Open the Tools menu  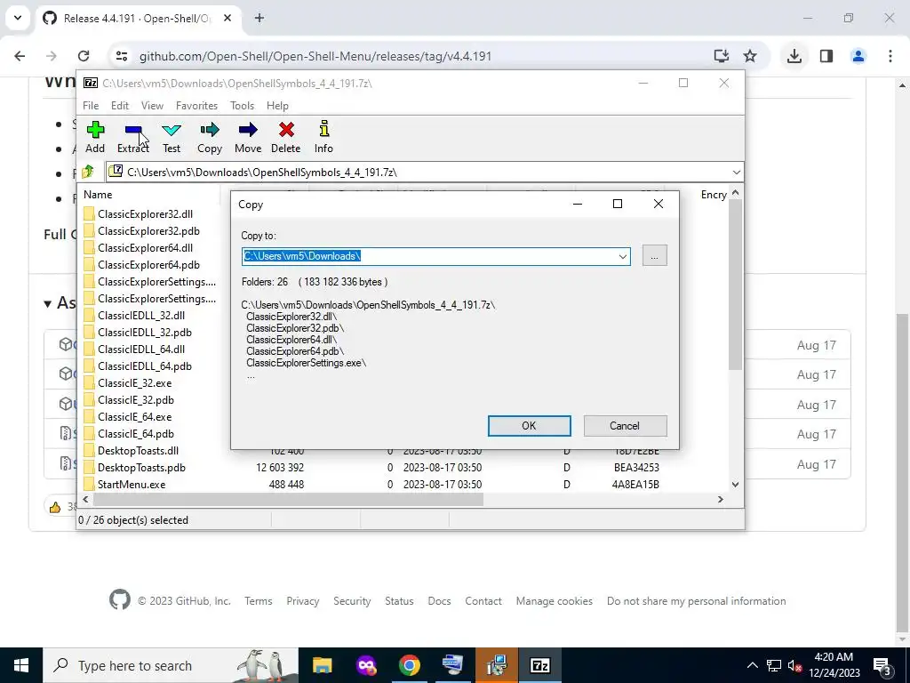pyautogui.click(x=242, y=106)
